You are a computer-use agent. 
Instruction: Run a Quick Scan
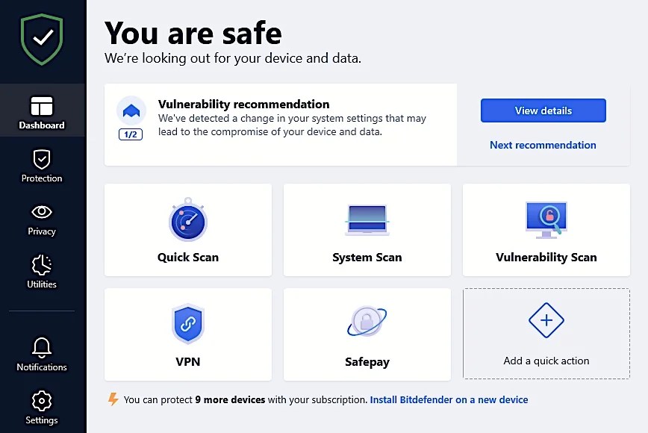[187, 229]
